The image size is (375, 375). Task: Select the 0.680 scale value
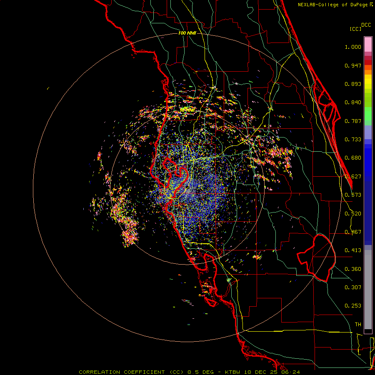tap(353, 158)
